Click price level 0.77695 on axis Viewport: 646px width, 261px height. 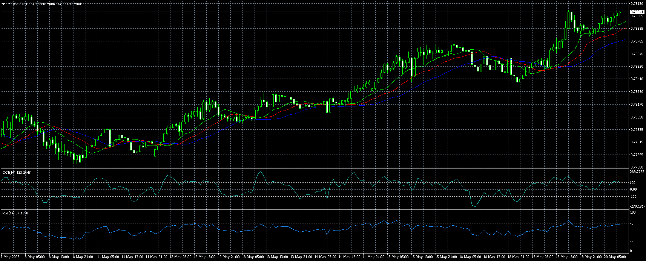[x=637, y=155]
